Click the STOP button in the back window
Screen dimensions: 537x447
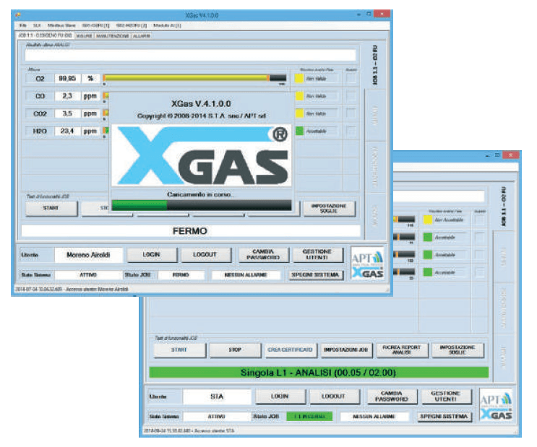tap(235, 350)
